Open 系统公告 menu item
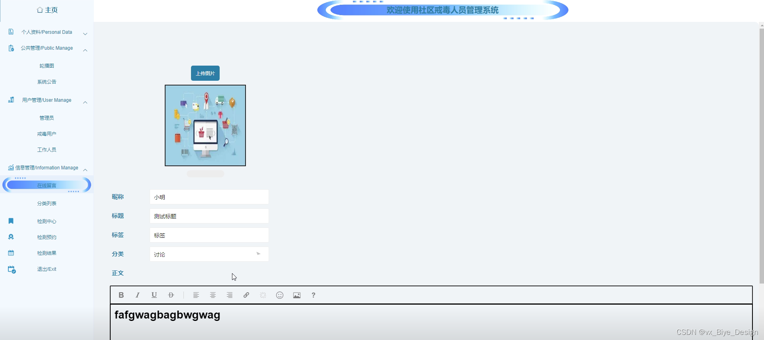764x340 pixels. click(47, 82)
